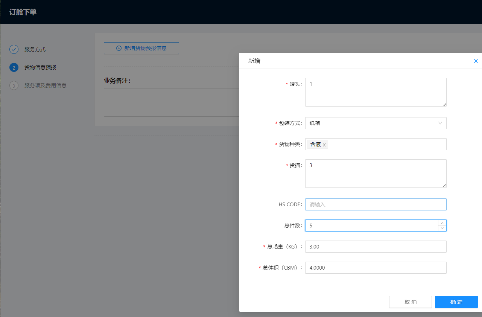Click the chevron arrow in 包装方式 field
This screenshot has width=482, height=317.
click(440, 123)
